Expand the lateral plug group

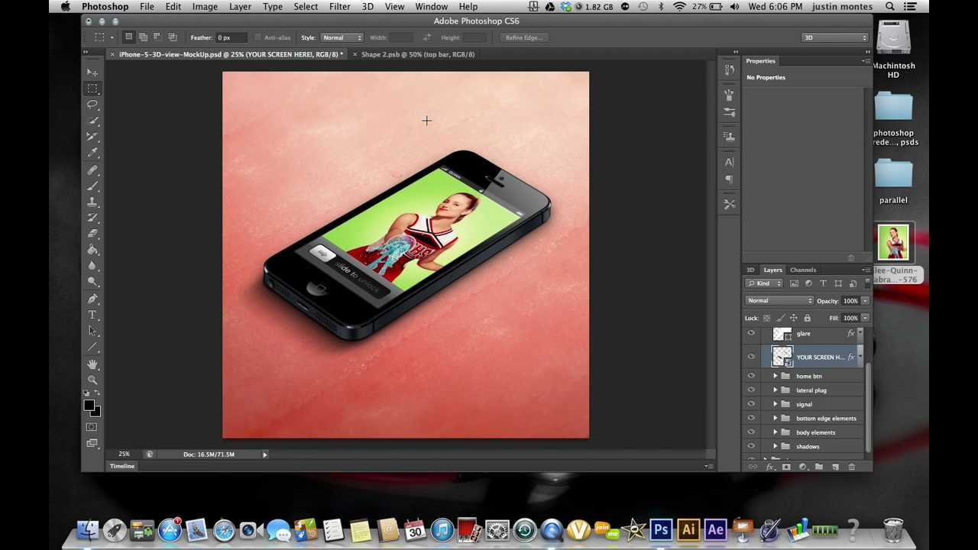[x=776, y=390]
